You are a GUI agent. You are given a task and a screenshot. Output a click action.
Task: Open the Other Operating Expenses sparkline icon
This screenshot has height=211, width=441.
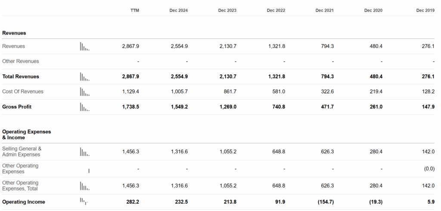pos(89,171)
